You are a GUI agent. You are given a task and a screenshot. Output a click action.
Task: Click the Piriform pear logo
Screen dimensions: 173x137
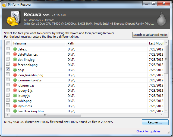(161, 19)
